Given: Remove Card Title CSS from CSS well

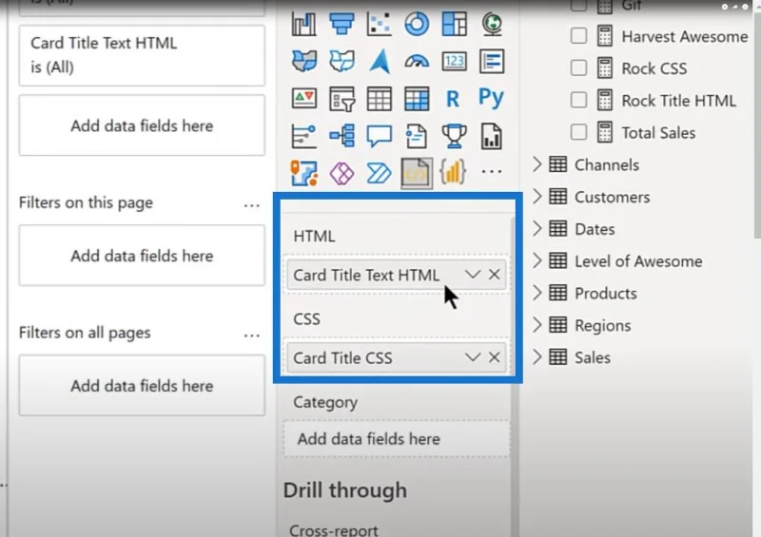Looking at the screenshot, I should 494,357.
